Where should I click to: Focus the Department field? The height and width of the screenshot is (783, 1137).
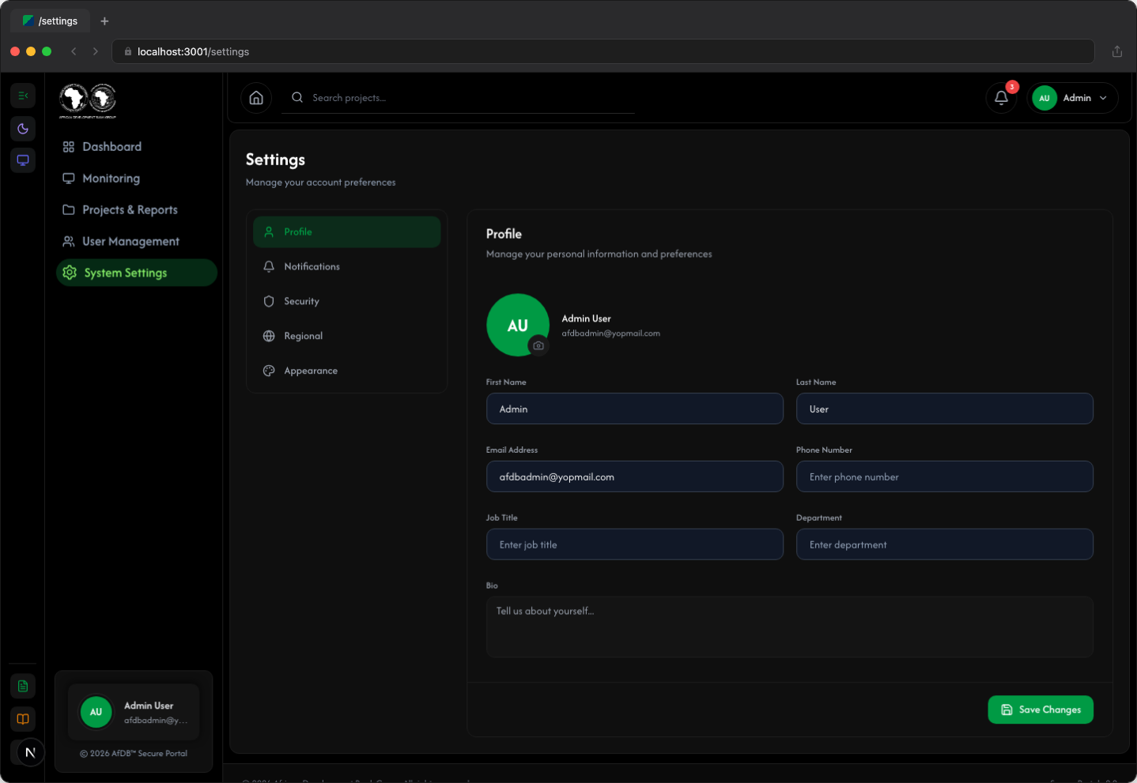[x=945, y=545]
